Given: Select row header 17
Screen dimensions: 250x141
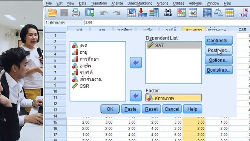Looking at the screenshot, I should (55, 135).
